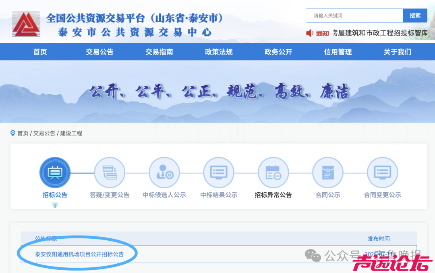Image resolution: width=435 pixels, height=273 pixels.
Task: Open the 政策法规 menu
Action: 219,52
